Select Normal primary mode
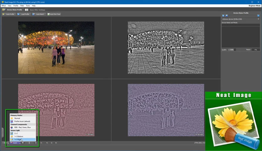 pyautogui.click(x=23, y=118)
